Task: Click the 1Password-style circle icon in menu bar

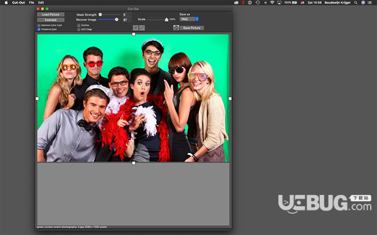Action: point(250,3)
